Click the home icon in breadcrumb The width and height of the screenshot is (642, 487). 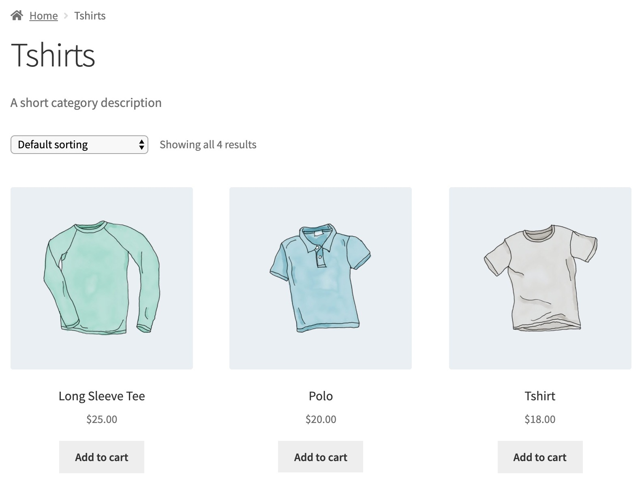click(17, 16)
